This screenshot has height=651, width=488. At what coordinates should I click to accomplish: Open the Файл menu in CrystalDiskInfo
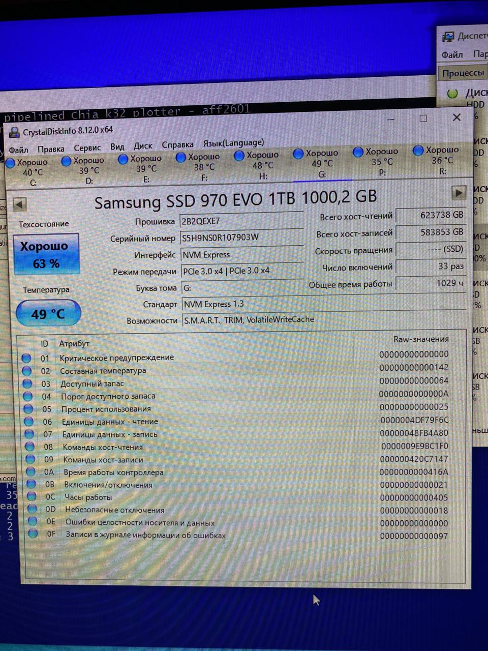(18, 150)
